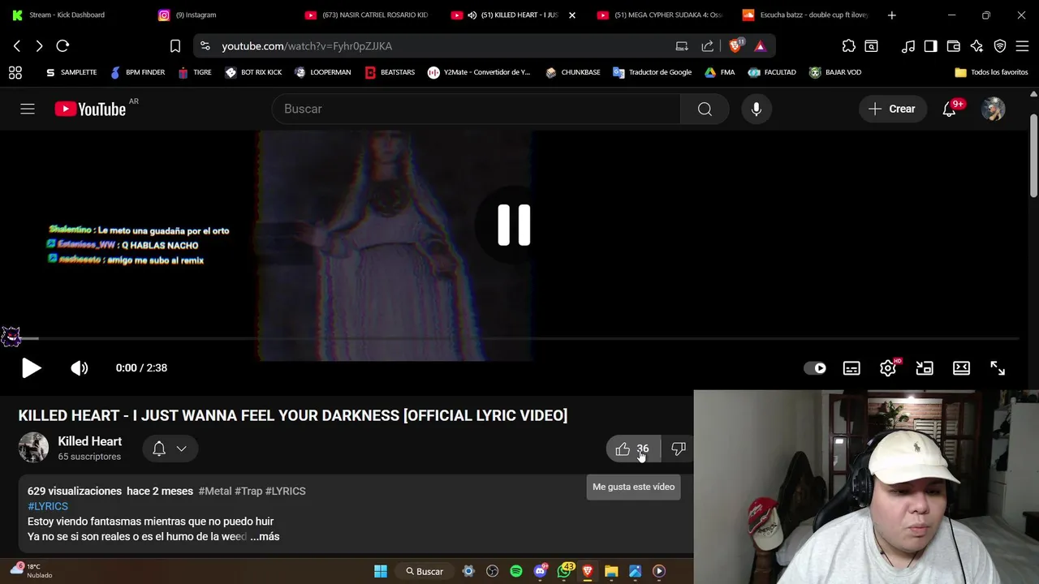Screen dimensions: 1039x584
Task: Open Discord from the taskbar
Action: (x=541, y=571)
